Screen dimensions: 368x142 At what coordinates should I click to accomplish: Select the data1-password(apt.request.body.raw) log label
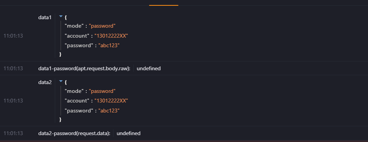tap(84, 69)
